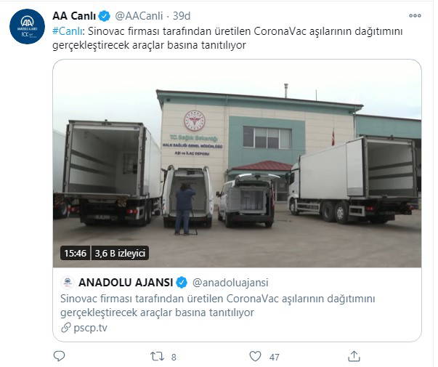Click the 3,6 B izleyici viewer count

[120, 253]
